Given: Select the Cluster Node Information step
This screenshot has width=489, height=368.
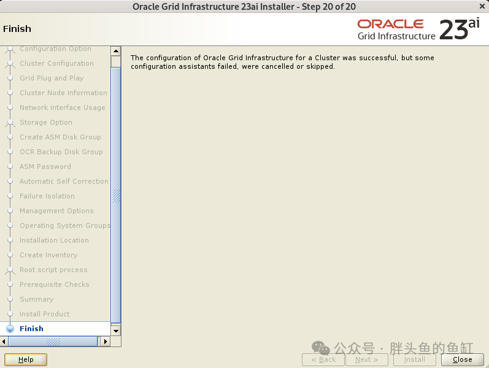Looking at the screenshot, I should pos(63,93).
